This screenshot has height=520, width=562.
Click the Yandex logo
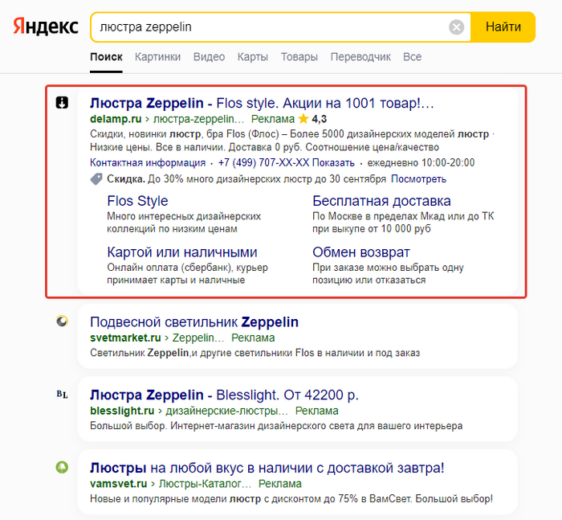[46, 27]
